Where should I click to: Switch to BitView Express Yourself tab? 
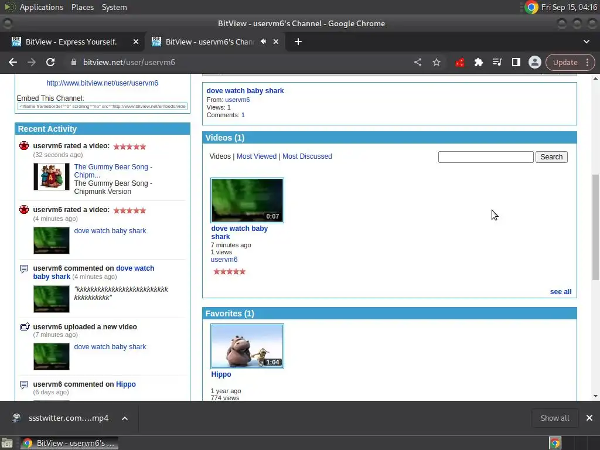(72, 42)
